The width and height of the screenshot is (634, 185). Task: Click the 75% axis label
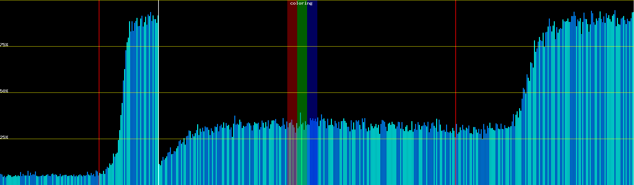click(4, 45)
